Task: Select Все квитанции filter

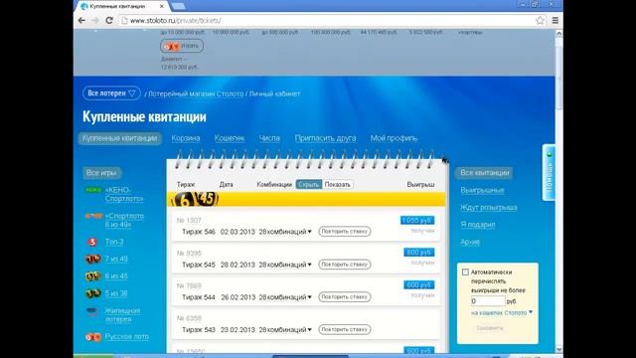Action: point(484,173)
